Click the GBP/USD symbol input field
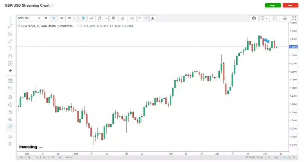 (x=26, y=18)
